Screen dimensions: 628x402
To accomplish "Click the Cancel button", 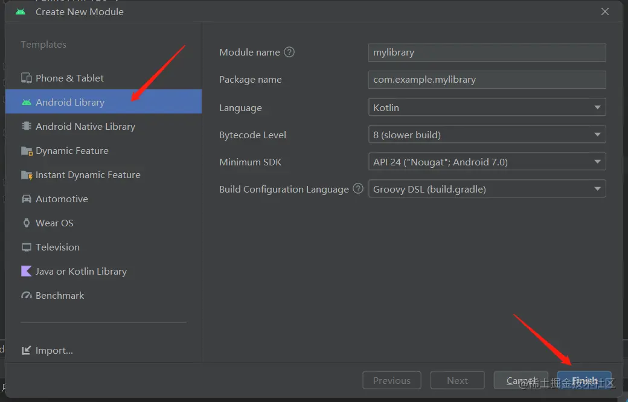I will (x=521, y=380).
